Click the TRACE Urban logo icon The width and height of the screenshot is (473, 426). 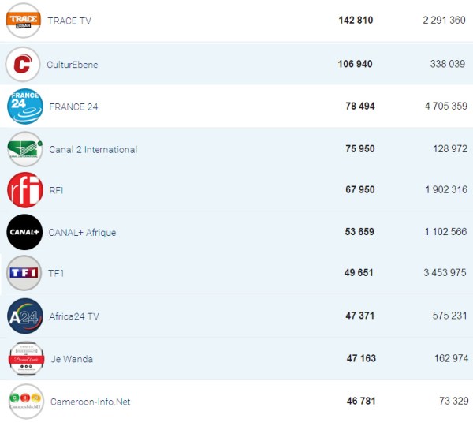[23, 20]
